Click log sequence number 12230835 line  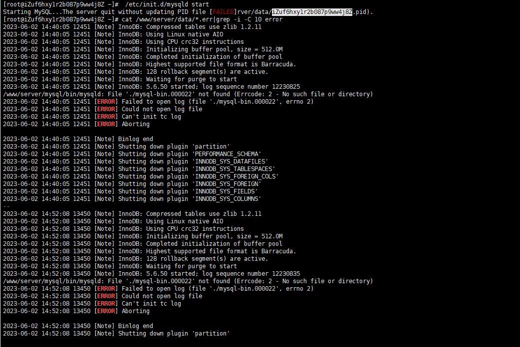[152, 274]
